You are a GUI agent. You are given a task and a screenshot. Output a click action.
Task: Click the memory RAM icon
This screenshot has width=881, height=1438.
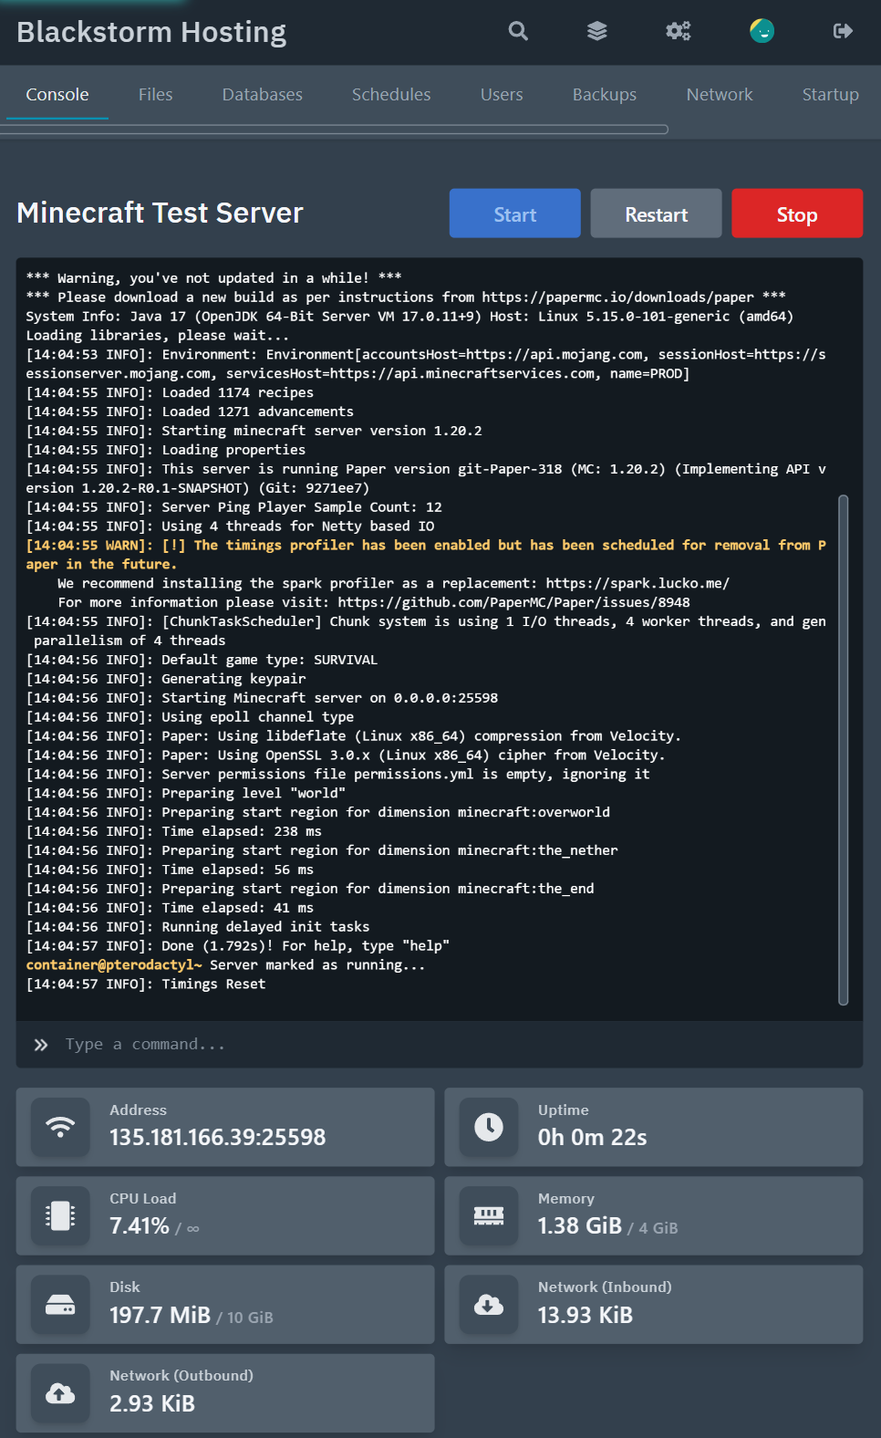point(489,1215)
